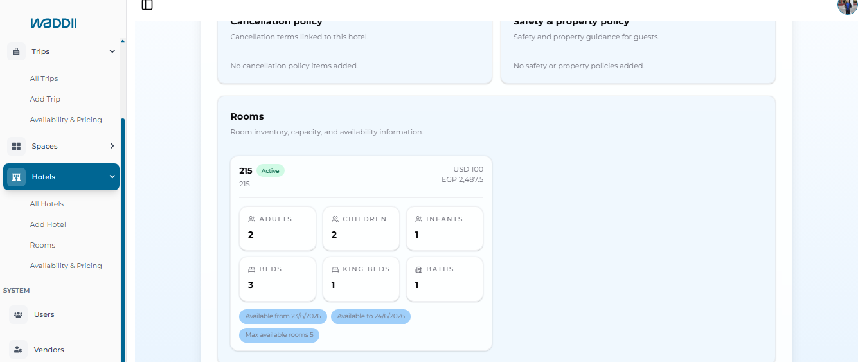Click the Baths bathtub icon
858x362 pixels.
418,269
